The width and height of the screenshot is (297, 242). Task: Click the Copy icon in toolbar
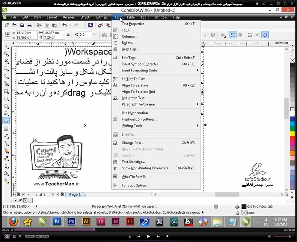click(47, 25)
